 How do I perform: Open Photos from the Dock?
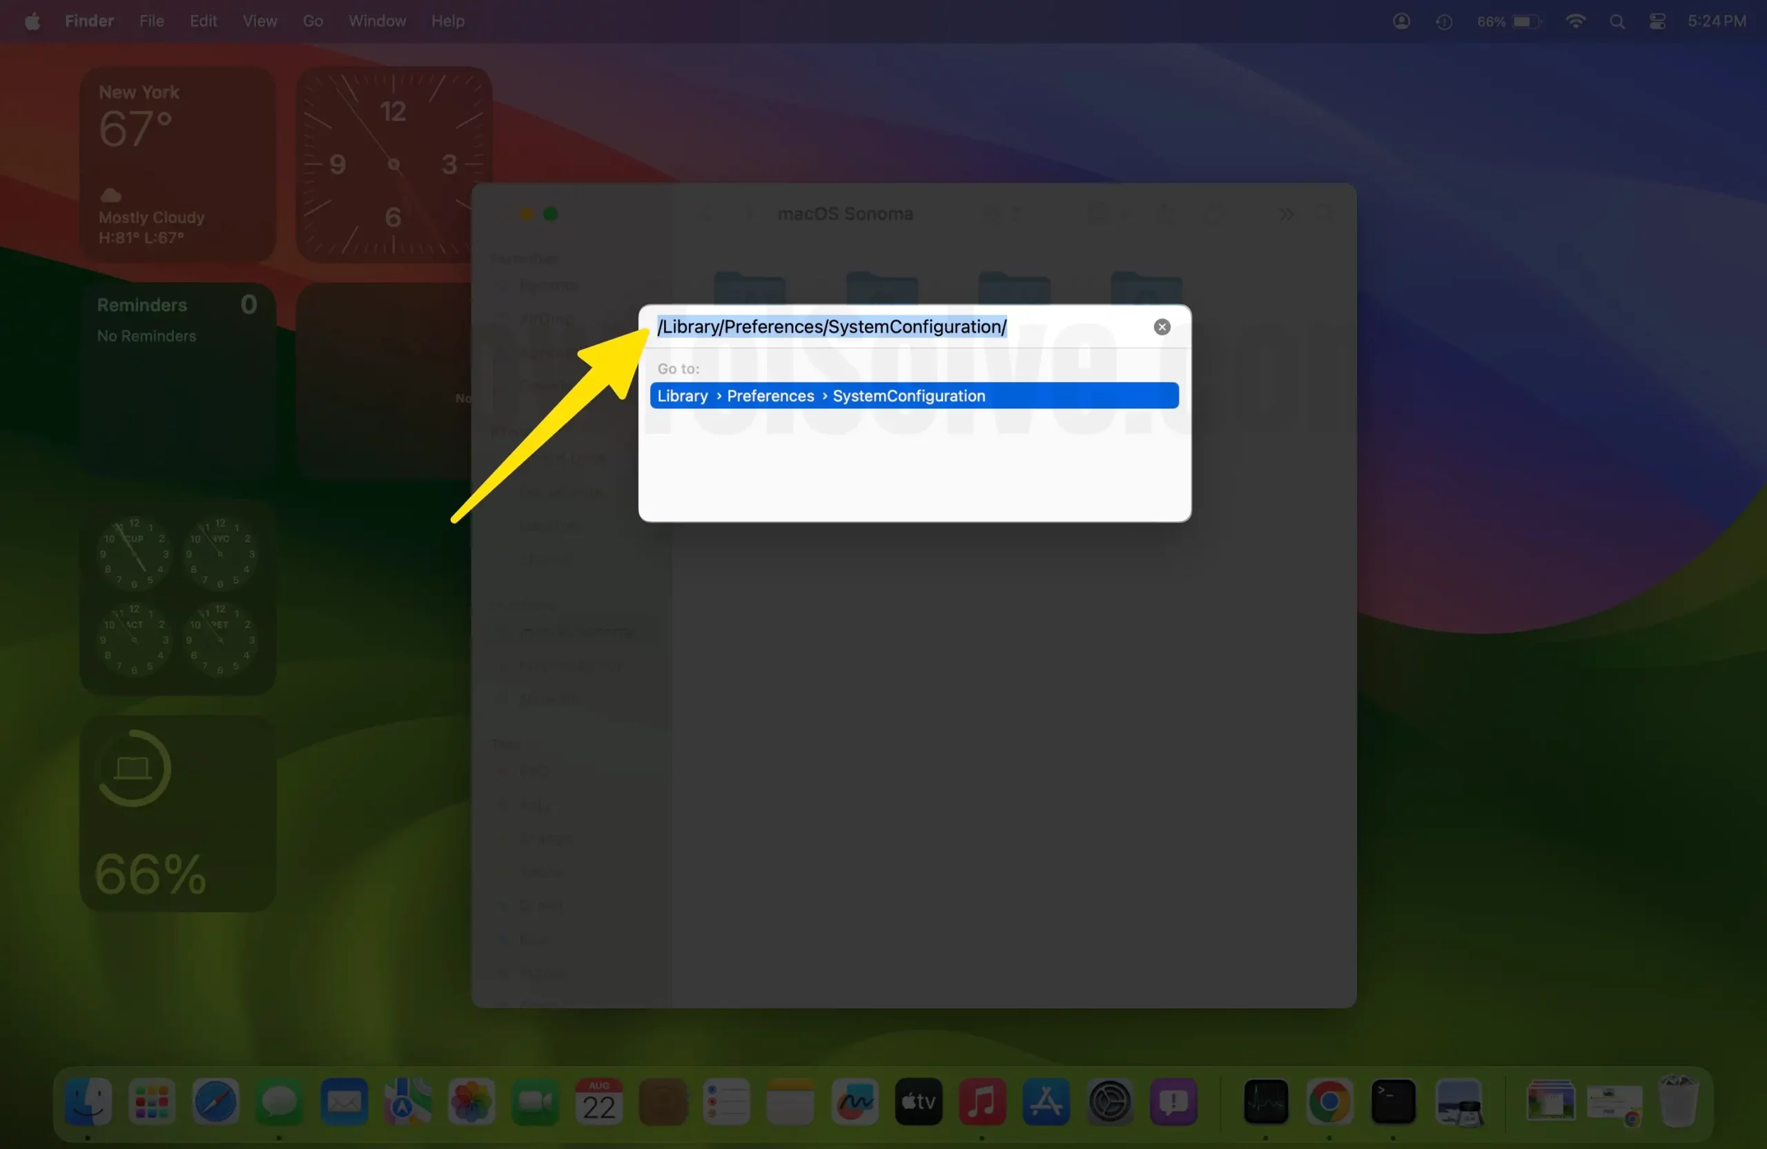471,1101
